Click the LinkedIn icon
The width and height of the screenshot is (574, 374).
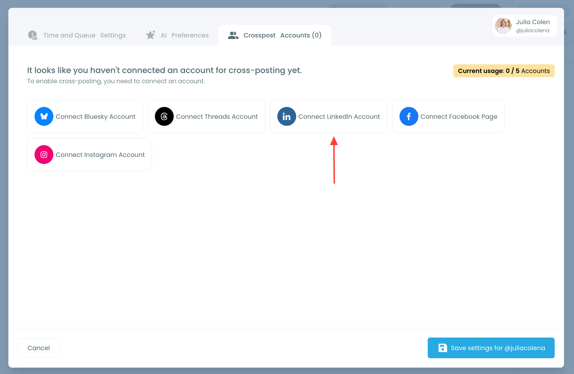[x=286, y=116]
